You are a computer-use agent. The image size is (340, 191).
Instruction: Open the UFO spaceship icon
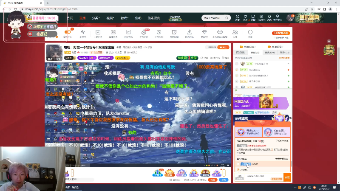coord(220,32)
